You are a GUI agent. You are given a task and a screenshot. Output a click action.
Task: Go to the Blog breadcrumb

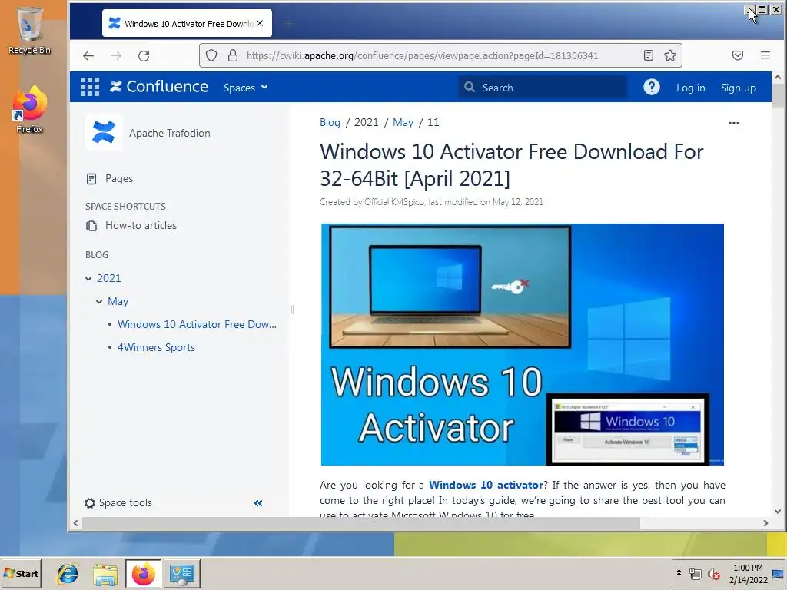(x=330, y=122)
